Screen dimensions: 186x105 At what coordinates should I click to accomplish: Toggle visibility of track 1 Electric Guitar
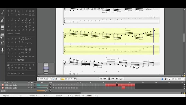click(35, 85)
